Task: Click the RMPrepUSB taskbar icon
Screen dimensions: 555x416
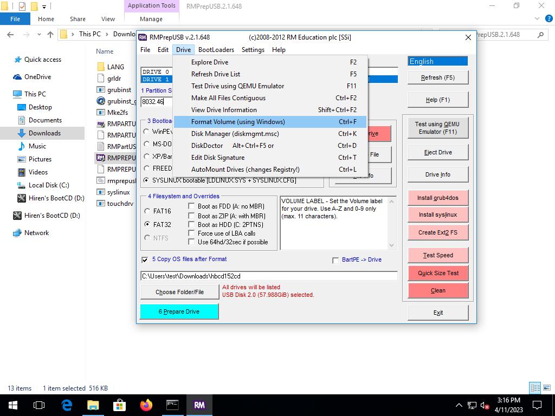Action: [199, 405]
